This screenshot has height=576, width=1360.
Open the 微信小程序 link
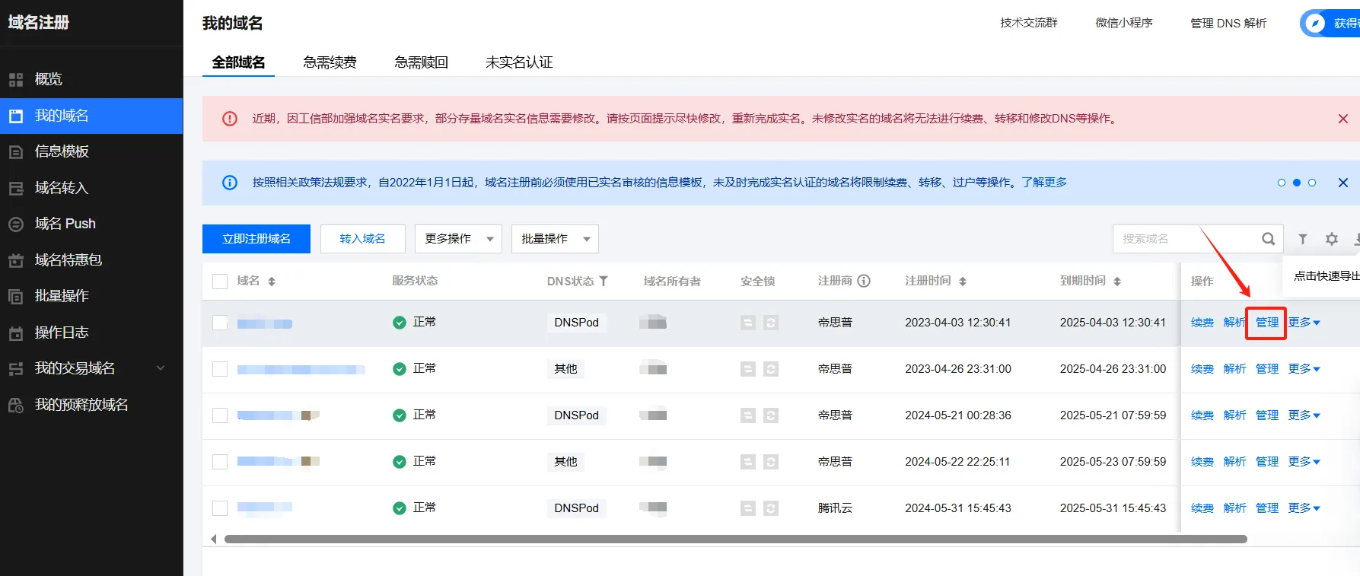coord(1124,23)
